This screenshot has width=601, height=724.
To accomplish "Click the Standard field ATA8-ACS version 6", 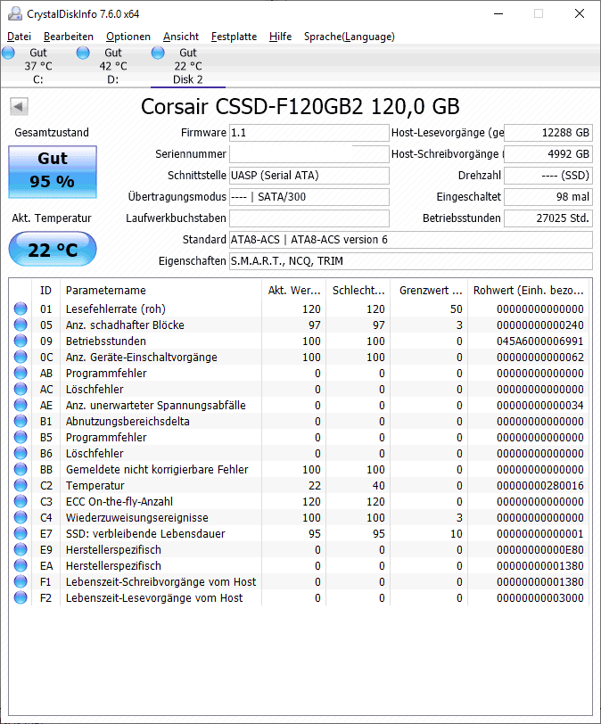I will pos(411,240).
